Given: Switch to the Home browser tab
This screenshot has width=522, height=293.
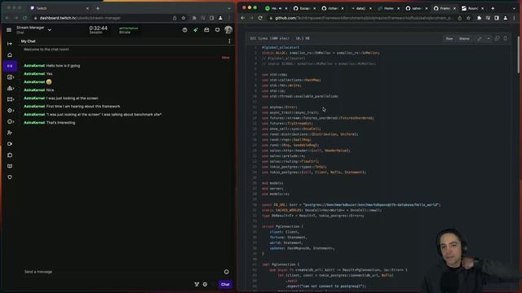Looking at the screenshot, I should 389,8.
